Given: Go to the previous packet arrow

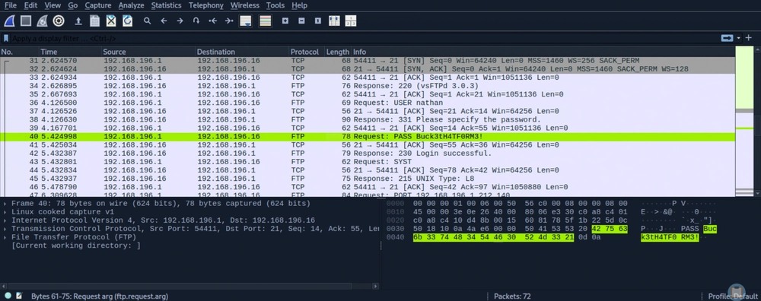Looking at the screenshot, I should [x=164, y=21].
